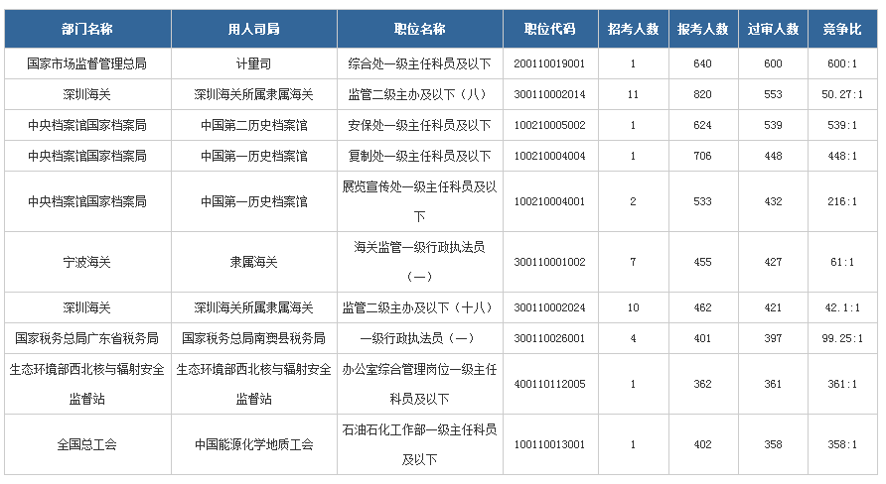Click the 竞争比 column header

click(x=842, y=29)
